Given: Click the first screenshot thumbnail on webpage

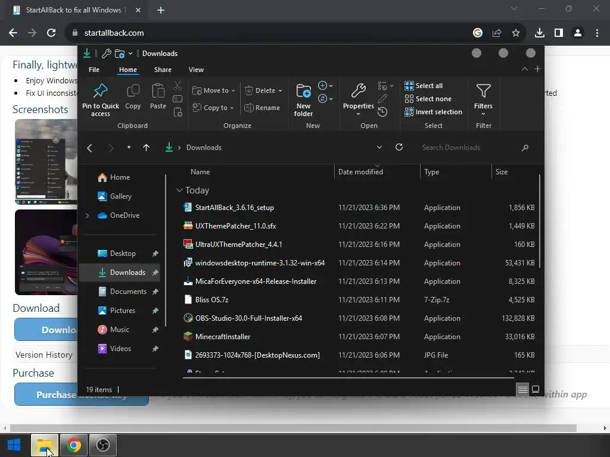Looking at the screenshot, I should pyautogui.click(x=46, y=162).
